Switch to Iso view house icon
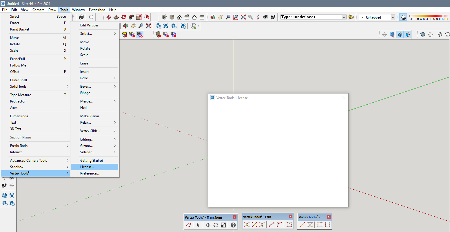 164,17
